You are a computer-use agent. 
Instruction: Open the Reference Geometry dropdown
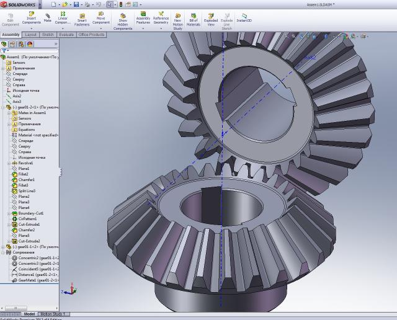[x=161, y=19]
